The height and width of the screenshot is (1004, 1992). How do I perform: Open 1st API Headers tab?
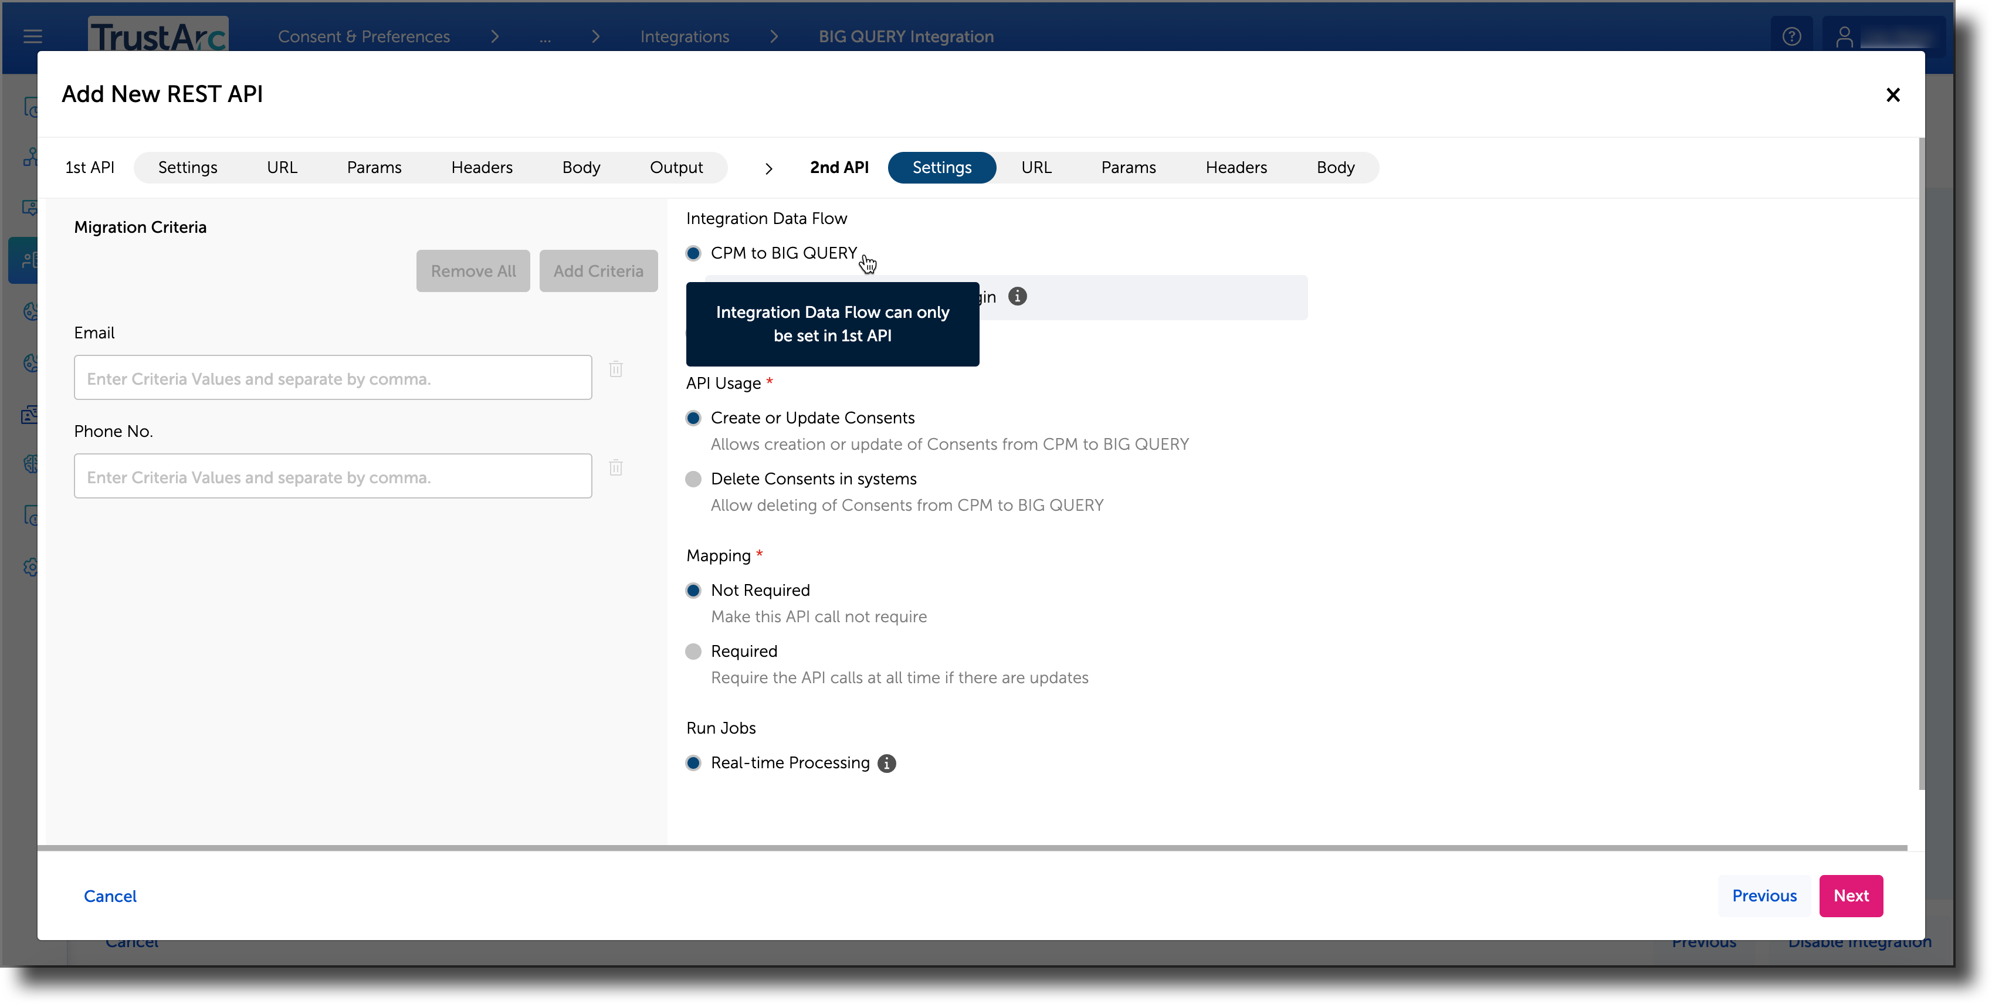(482, 168)
